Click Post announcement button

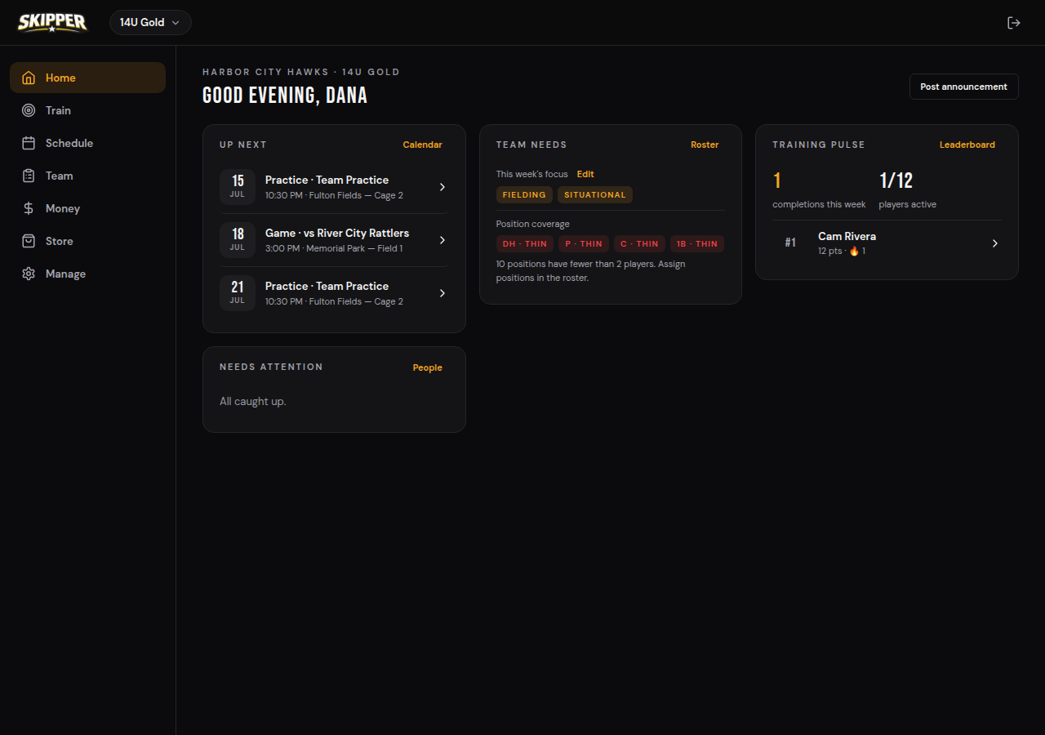[x=963, y=87]
